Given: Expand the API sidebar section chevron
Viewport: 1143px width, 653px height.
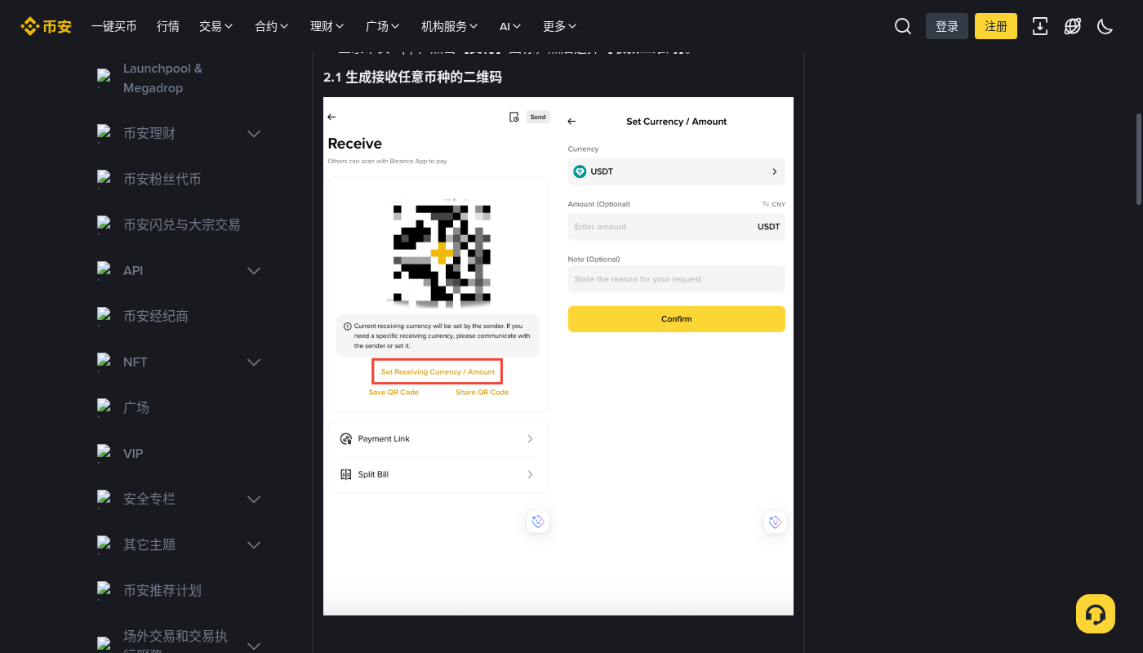Looking at the screenshot, I should click(254, 270).
